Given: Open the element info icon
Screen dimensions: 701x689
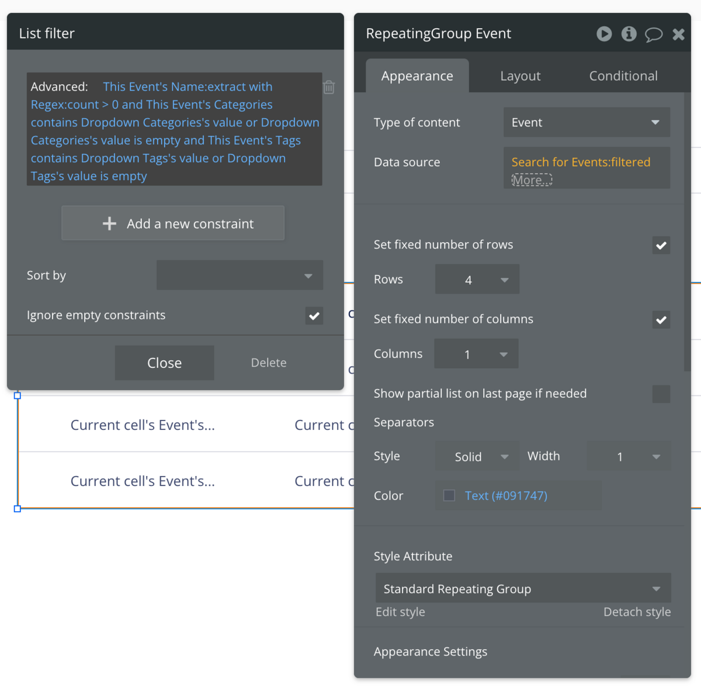Looking at the screenshot, I should 629,34.
